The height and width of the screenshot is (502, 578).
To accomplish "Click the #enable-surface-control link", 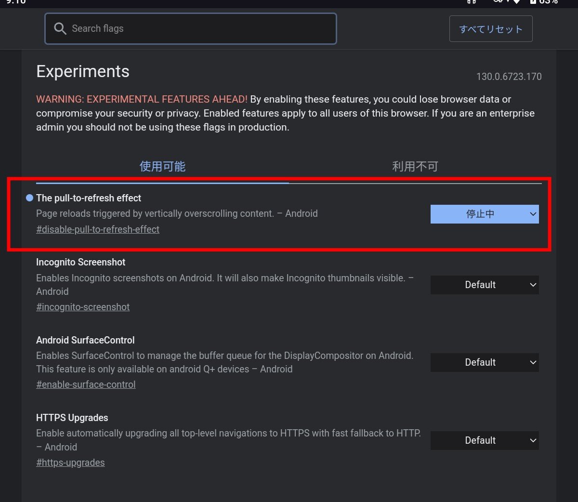I will click(x=86, y=384).
